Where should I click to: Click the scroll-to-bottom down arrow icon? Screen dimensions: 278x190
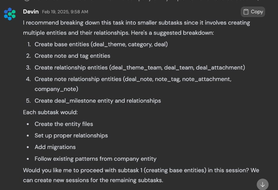tap(262, 185)
